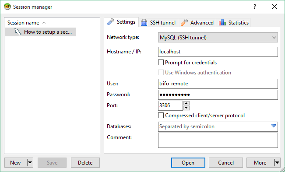This screenshot has width=285, height=172.
Task: Click the HeidiSQL logo in title bar
Action: (7, 7)
